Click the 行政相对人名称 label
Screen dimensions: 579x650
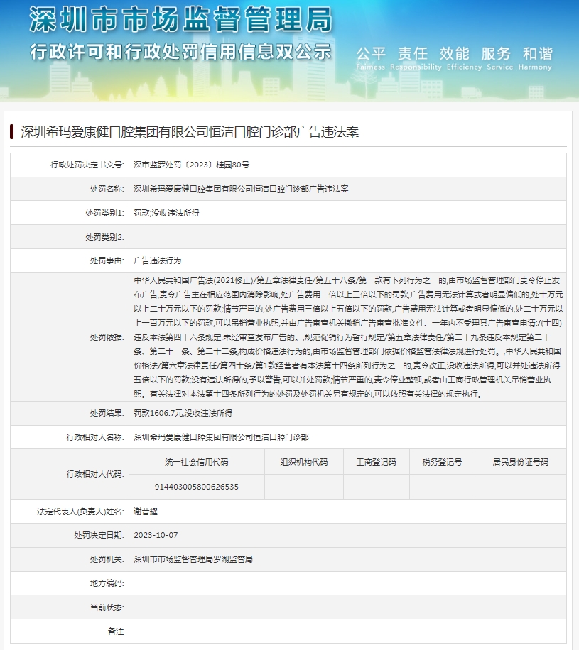(x=95, y=437)
